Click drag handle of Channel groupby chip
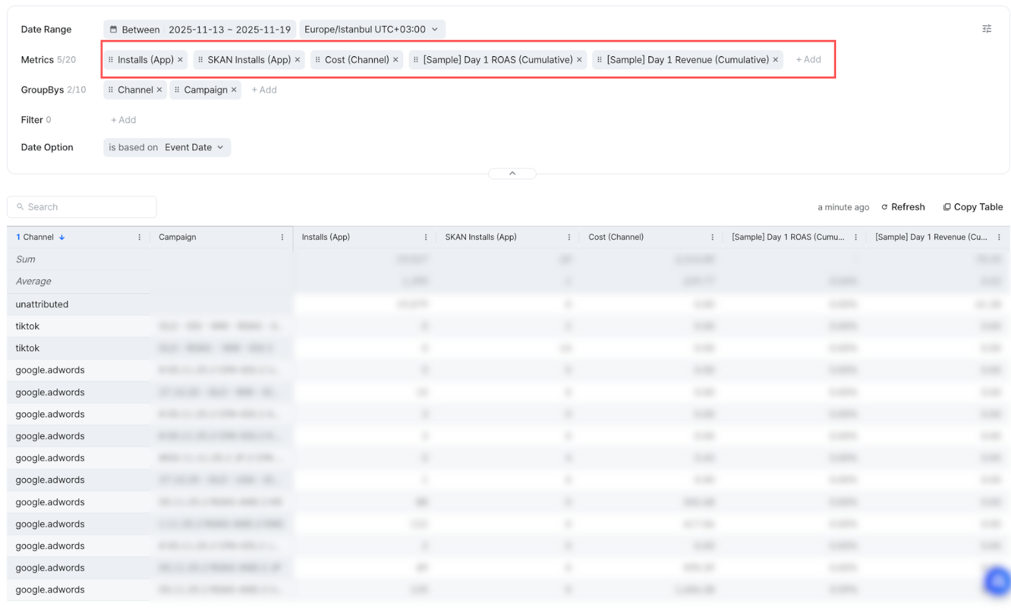This screenshot has height=610, width=1011. click(111, 90)
